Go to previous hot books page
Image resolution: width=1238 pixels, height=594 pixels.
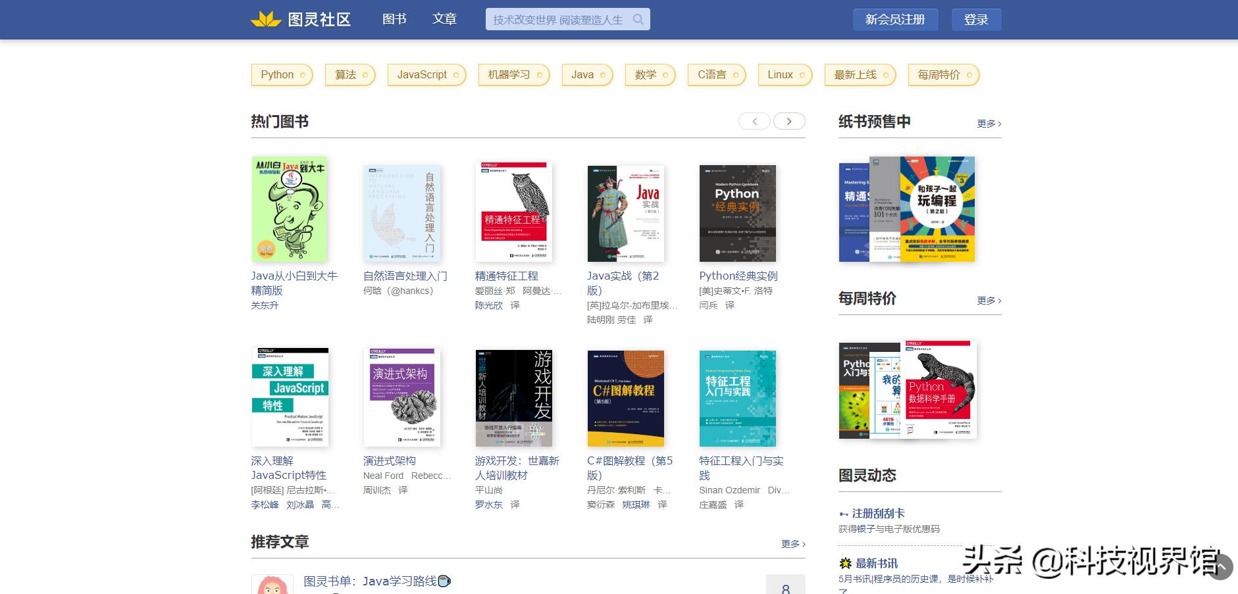pyautogui.click(x=754, y=121)
